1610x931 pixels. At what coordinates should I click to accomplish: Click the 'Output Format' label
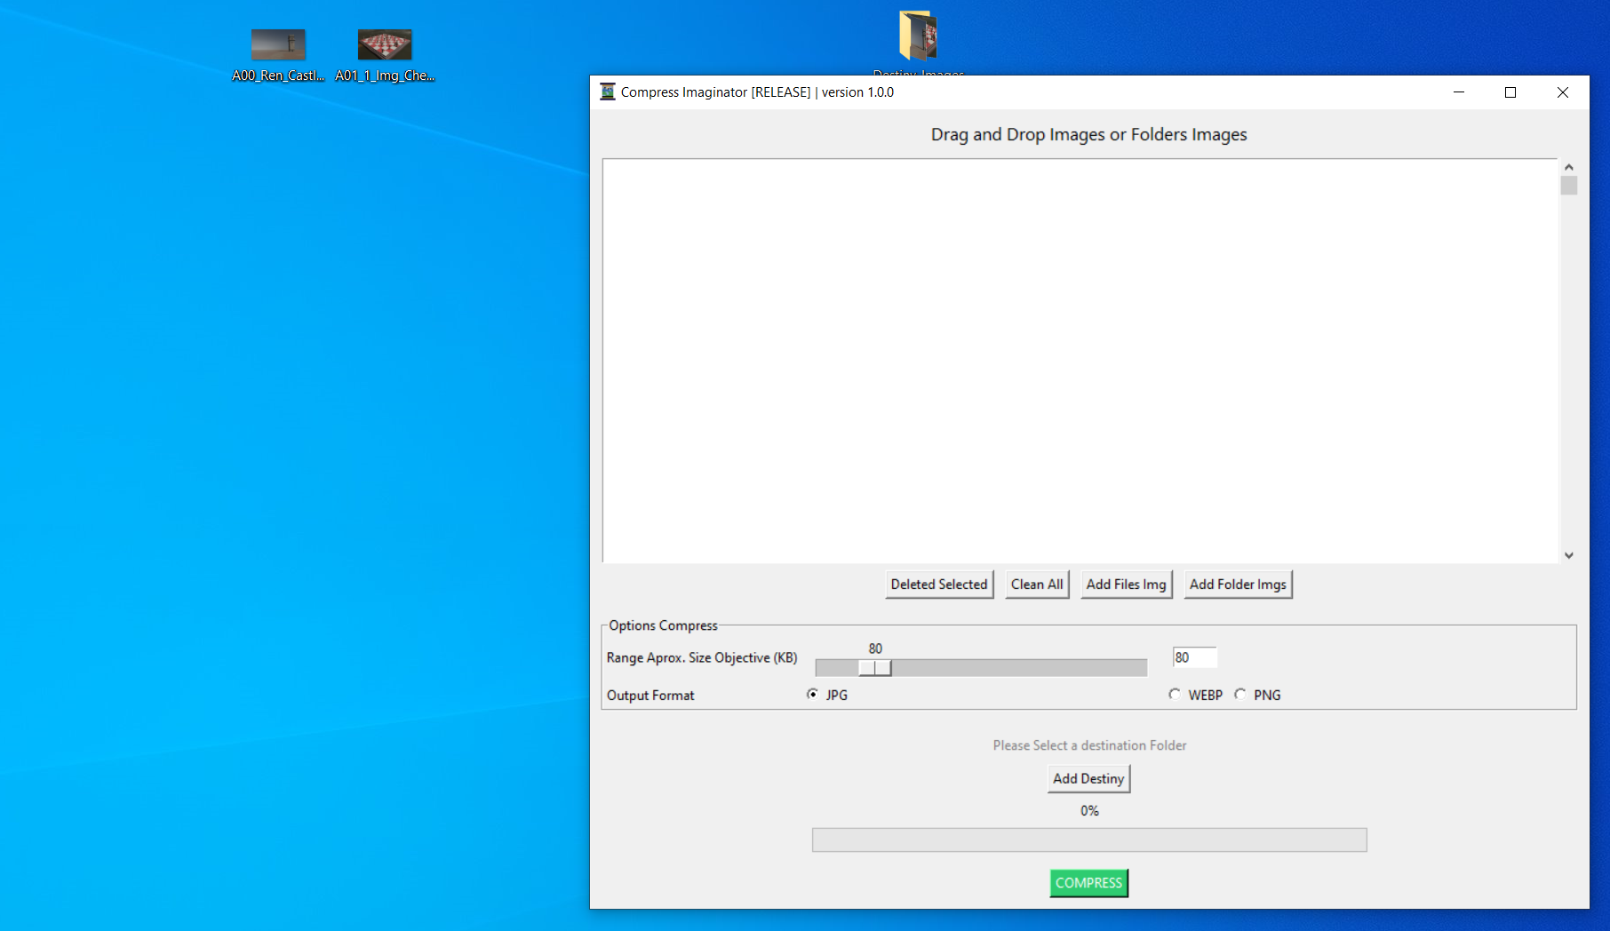point(650,696)
